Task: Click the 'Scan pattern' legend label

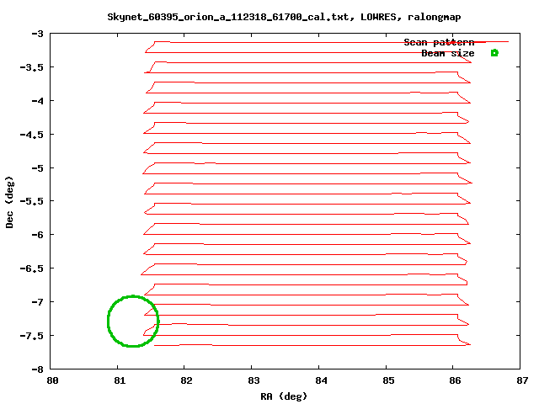Action: click(x=439, y=42)
